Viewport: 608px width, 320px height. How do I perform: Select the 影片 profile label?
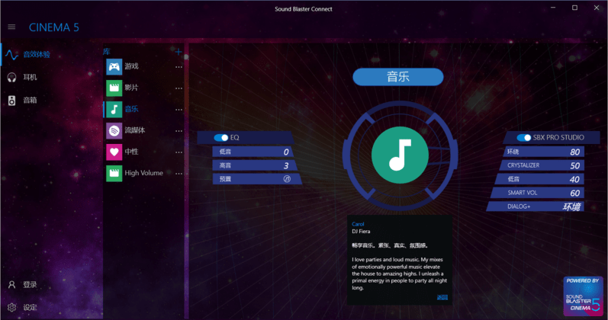click(131, 88)
